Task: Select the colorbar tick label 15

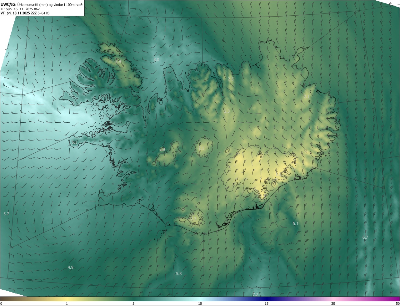Action: pyautogui.click(x=267, y=303)
